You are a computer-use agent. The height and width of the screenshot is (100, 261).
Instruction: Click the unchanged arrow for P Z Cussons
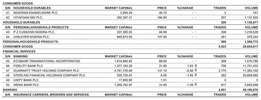(x=196, y=32)
